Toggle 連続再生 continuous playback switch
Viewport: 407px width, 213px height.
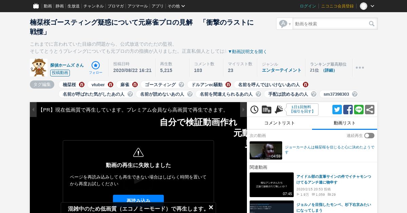point(369,136)
